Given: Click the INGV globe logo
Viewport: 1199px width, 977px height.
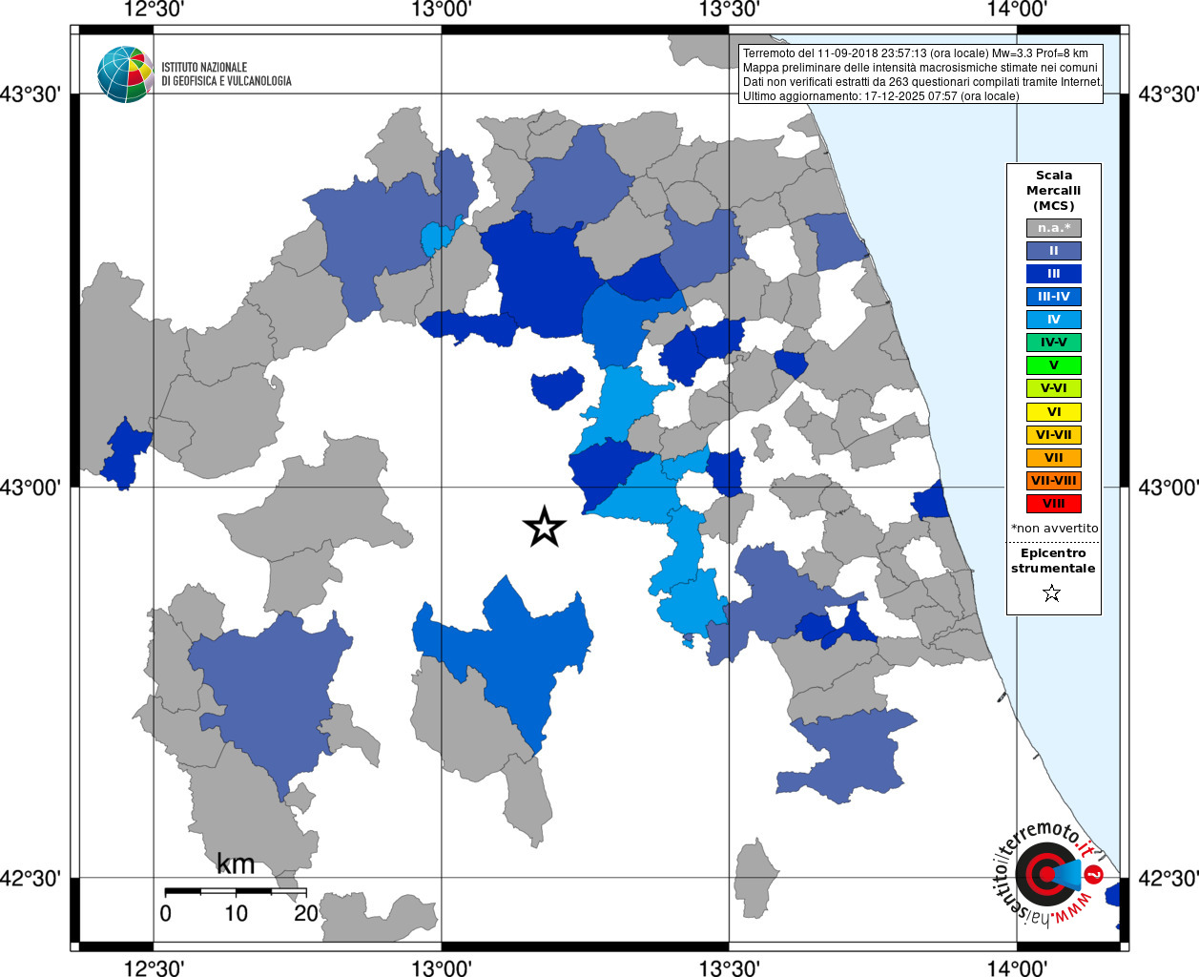Looking at the screenshot, I should [x=125, y=74].
